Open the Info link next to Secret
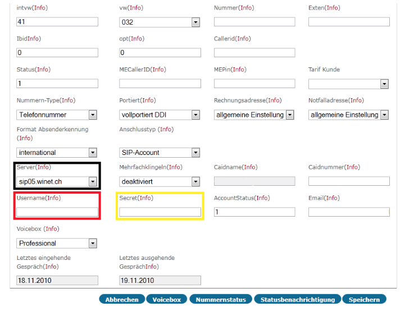Image resolution: width=414 pixels, height=316 pixels. point(145,198)
